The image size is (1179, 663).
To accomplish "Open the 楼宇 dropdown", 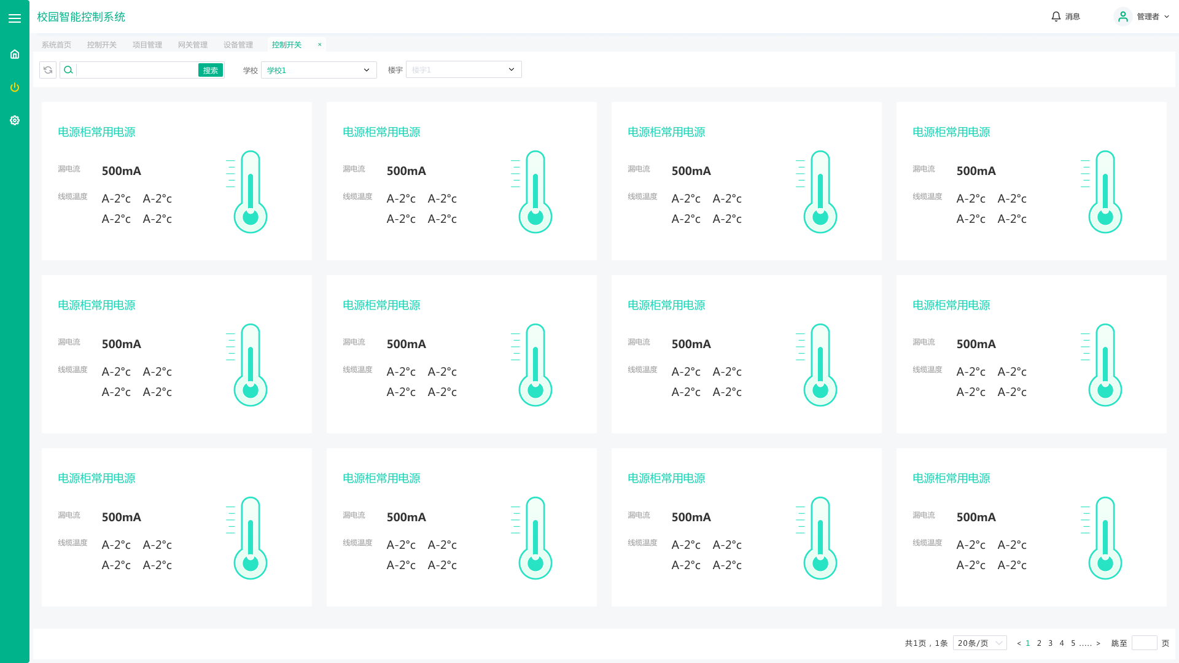I will (x=464, y=69).
